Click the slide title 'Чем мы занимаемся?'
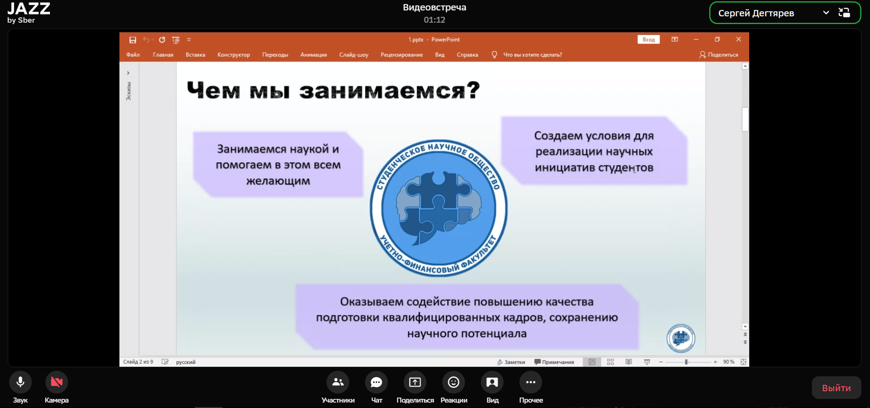Image resolution: width=870 pixels, height=408 pixels. 333,90
